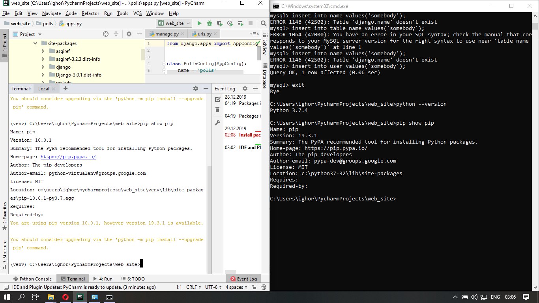Open Windows Start menu
This screenshot has width=539, height=303.
pyautogui.click(x=7, y=297)
